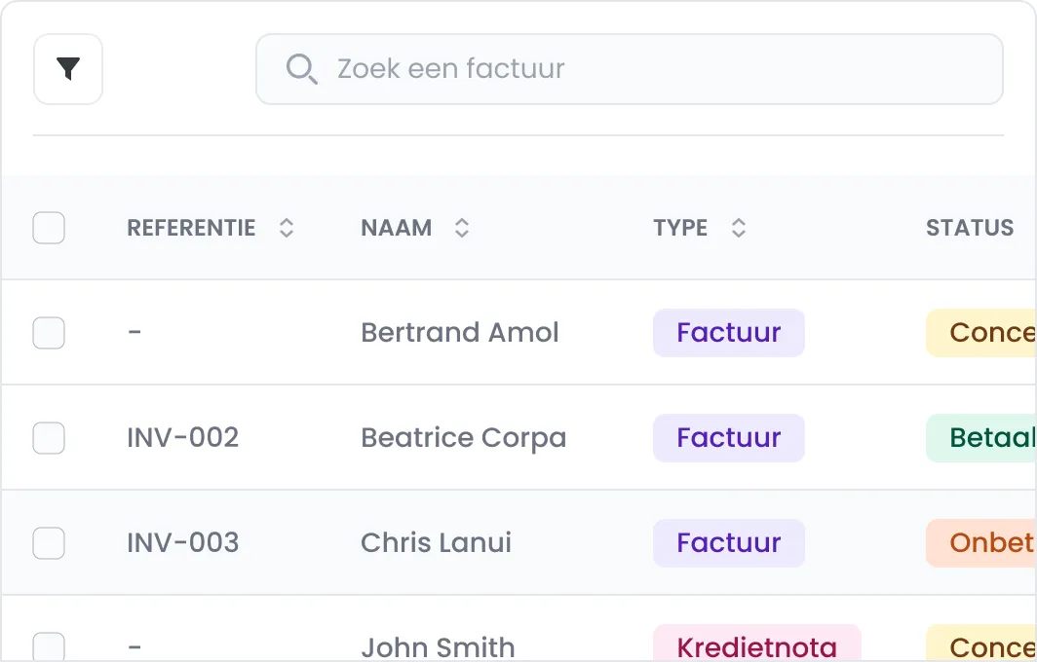
Task: Click the orange status badge for INV-003
Action: pyautogui.click(x=979, y=543)
